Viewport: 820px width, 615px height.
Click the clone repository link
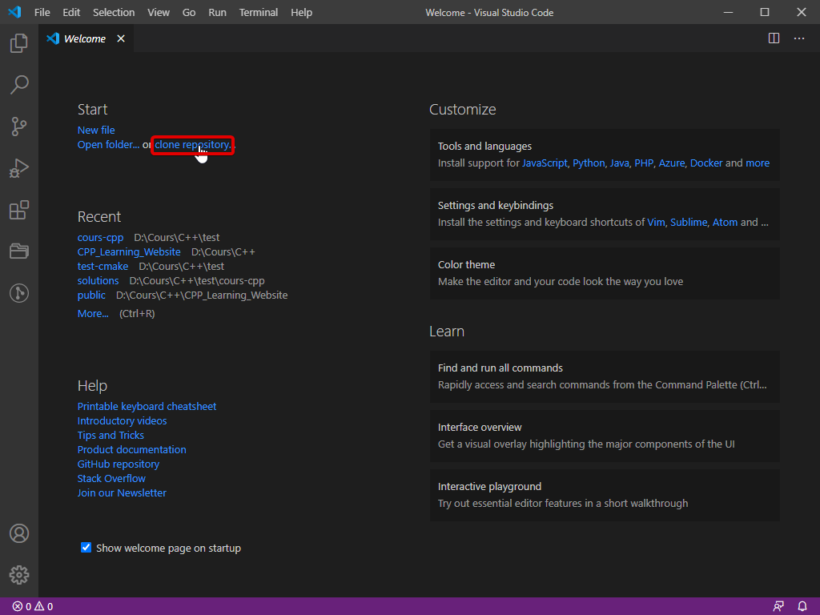[192, 144]
